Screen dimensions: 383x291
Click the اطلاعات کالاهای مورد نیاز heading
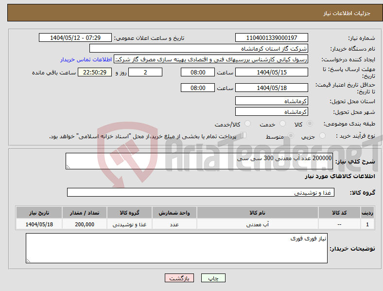[x=340, y=176]
